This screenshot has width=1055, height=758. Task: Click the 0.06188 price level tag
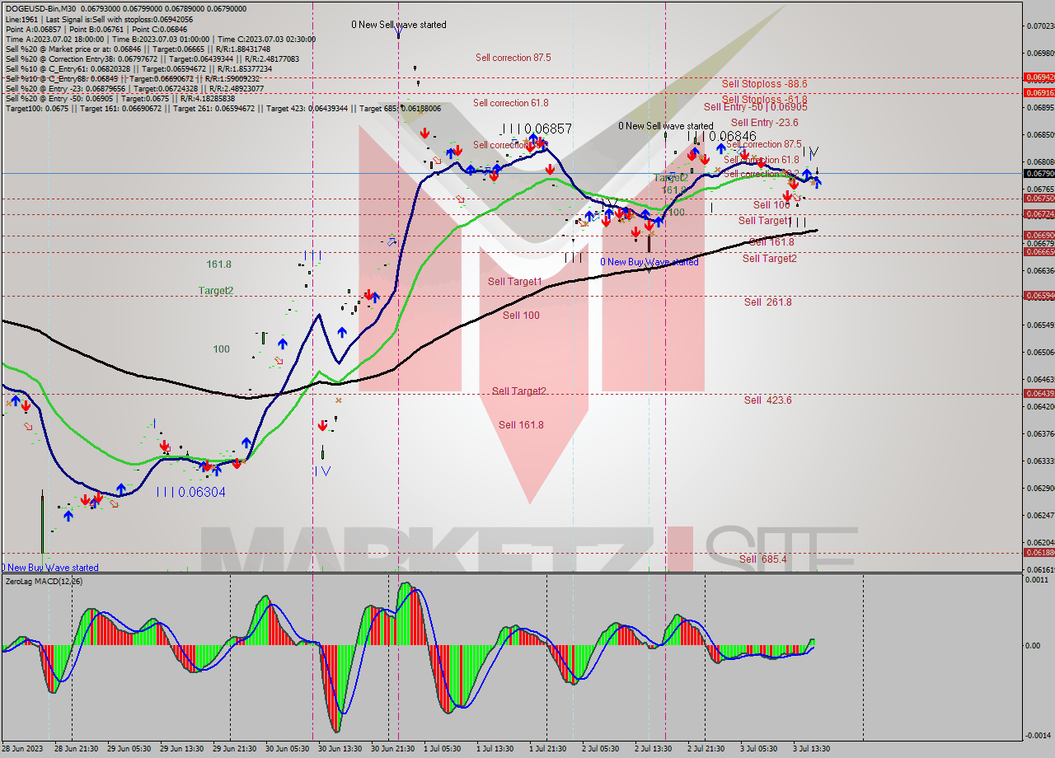tap(1038, 552)
